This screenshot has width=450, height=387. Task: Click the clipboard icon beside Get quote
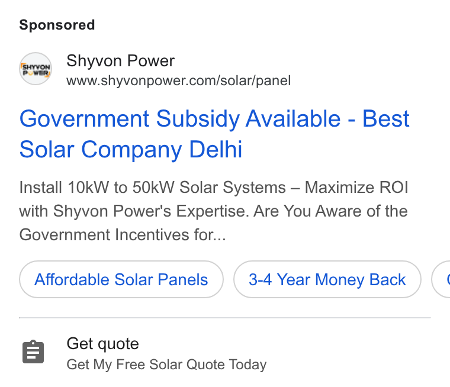33,351
